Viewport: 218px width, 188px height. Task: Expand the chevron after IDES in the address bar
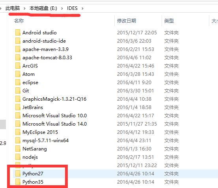point(82,9)
